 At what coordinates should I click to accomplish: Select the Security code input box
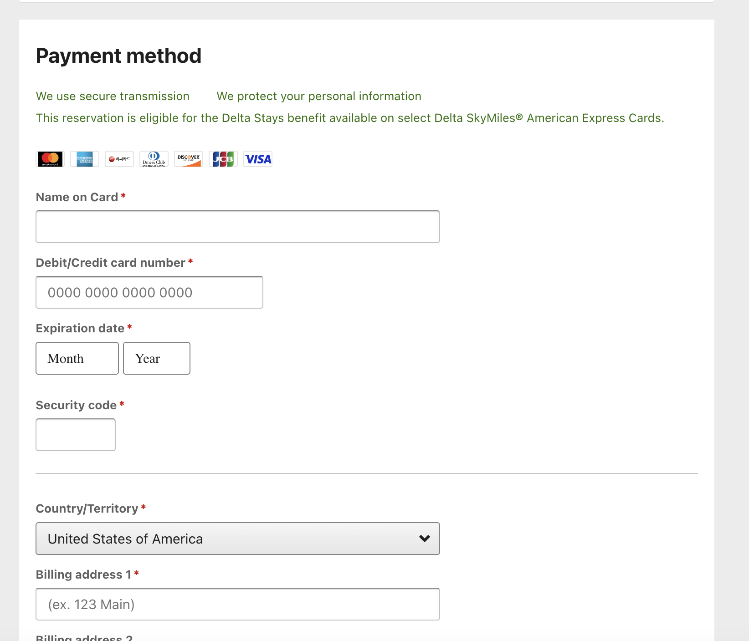pos(76,435)
